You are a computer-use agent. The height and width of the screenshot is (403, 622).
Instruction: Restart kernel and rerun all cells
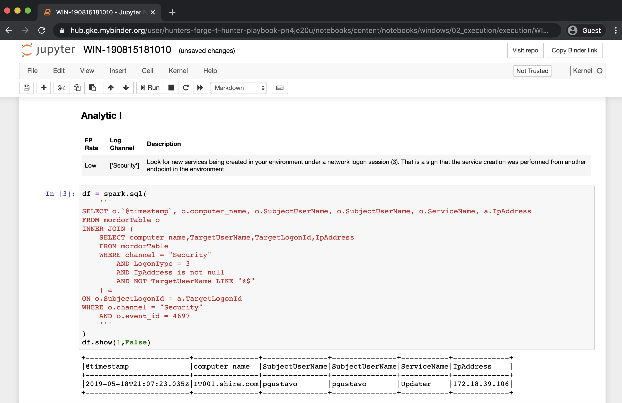point(200,88)
